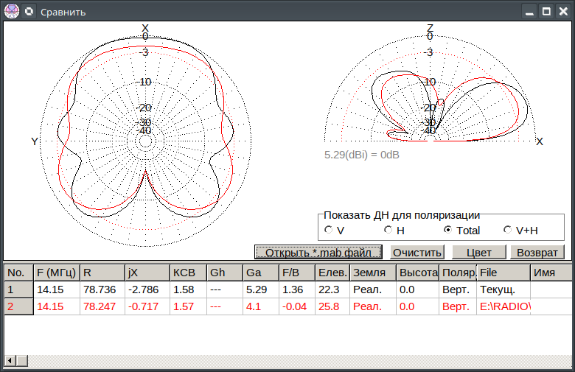Click the left arrow of horizontal scrollbar
Image resolution: width=575 pixels, height=372 pixels.
point(10,360)
